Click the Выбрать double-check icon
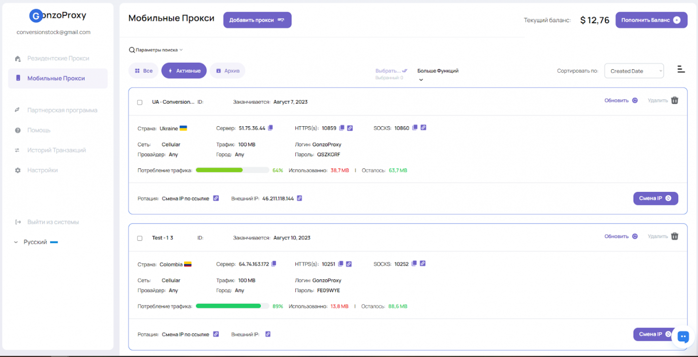This screenshot has height=357, width=698. [405, 71]
